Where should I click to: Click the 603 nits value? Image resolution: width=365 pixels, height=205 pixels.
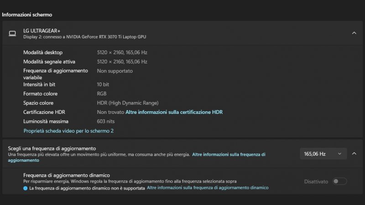click(x=106, y=121)
